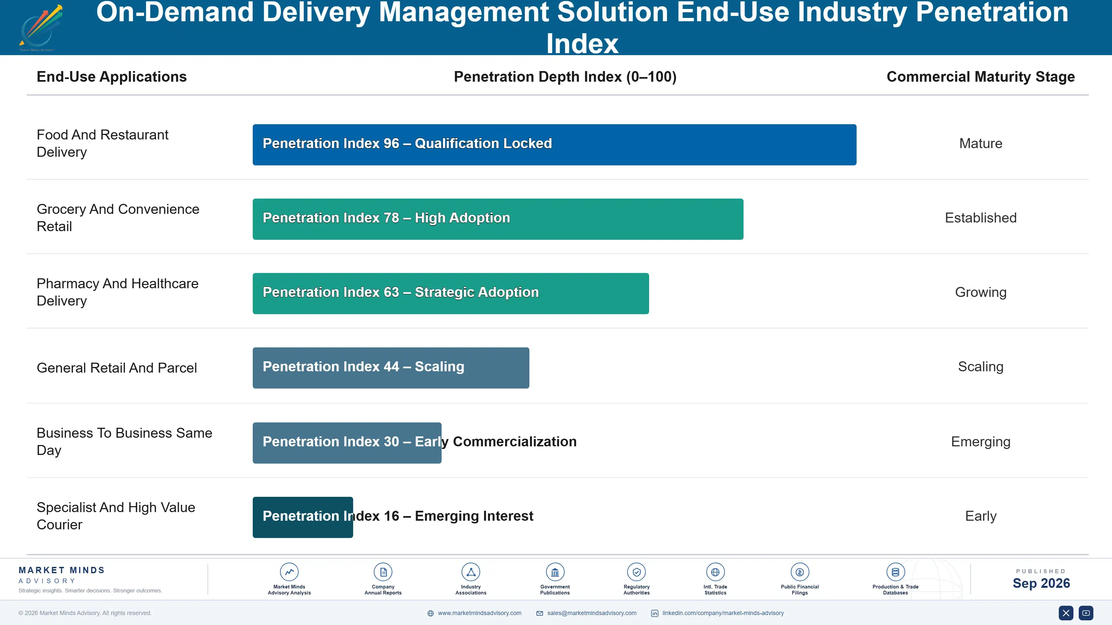Select Pharmacy And Healthcare Delivery row label

(117, 292)
